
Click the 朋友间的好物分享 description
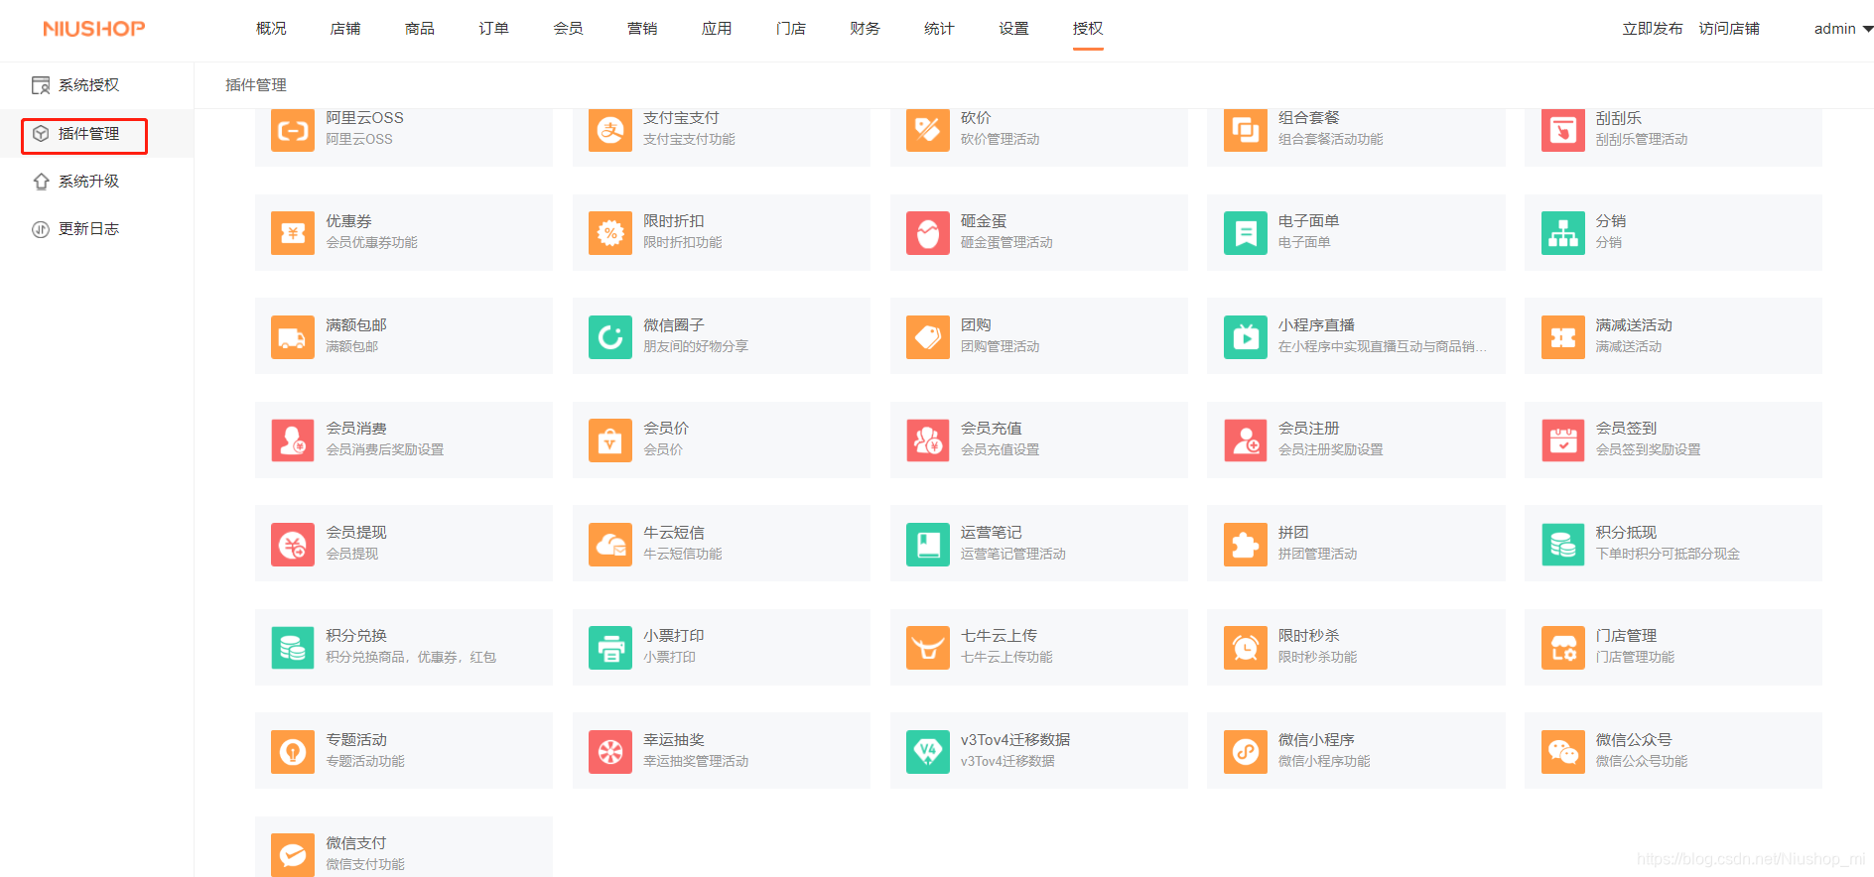point(696,346)
